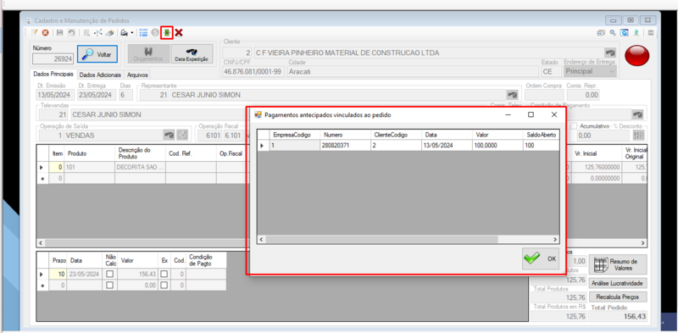Click the red round status indicator

[637, 55]
